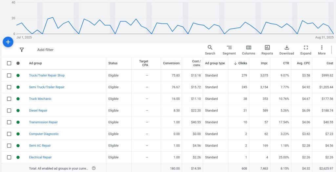Open the More options menu
The image size is (336, 172).
pos(322,50)
